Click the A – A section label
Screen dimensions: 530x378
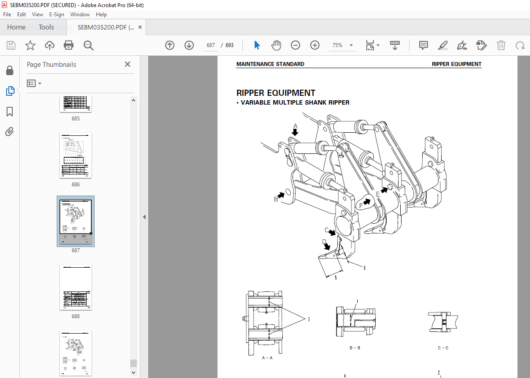click(267, 358)
